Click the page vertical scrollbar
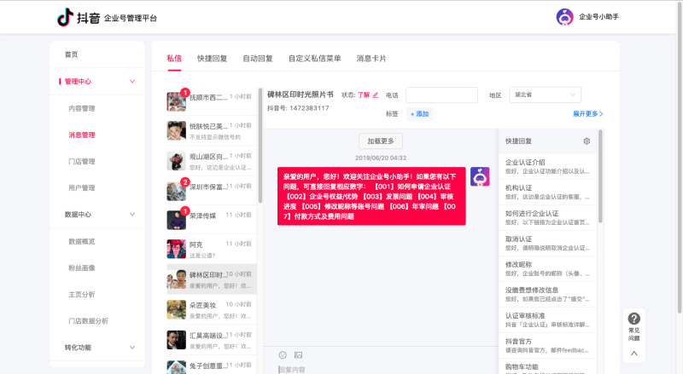This screenshot has height=374, width=683. click(680, 157)
